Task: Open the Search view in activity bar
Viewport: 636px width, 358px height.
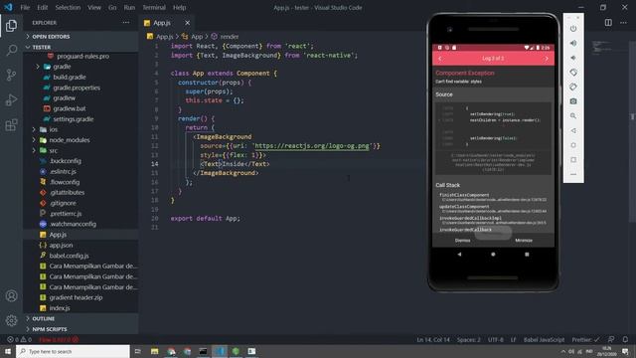Action: (x=11, y=51)
